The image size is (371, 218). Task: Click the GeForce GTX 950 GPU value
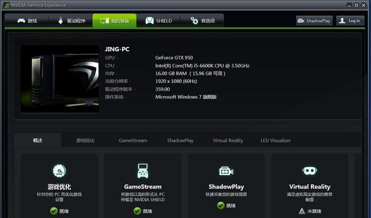tap(174, 58)
